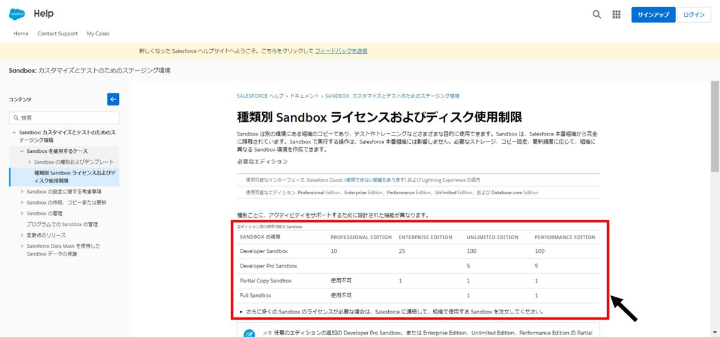Expand Sandbox の設定に関する考慮事項 chevron

tap(22, 191)
